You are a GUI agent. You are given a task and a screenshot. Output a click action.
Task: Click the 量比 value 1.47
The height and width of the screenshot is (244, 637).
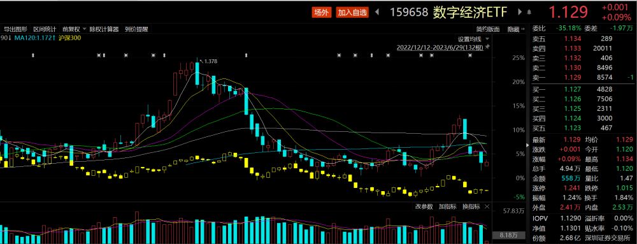626,178
